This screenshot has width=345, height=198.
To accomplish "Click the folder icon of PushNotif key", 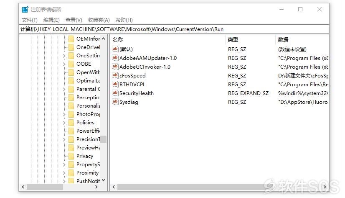I will tap(71, 181).
